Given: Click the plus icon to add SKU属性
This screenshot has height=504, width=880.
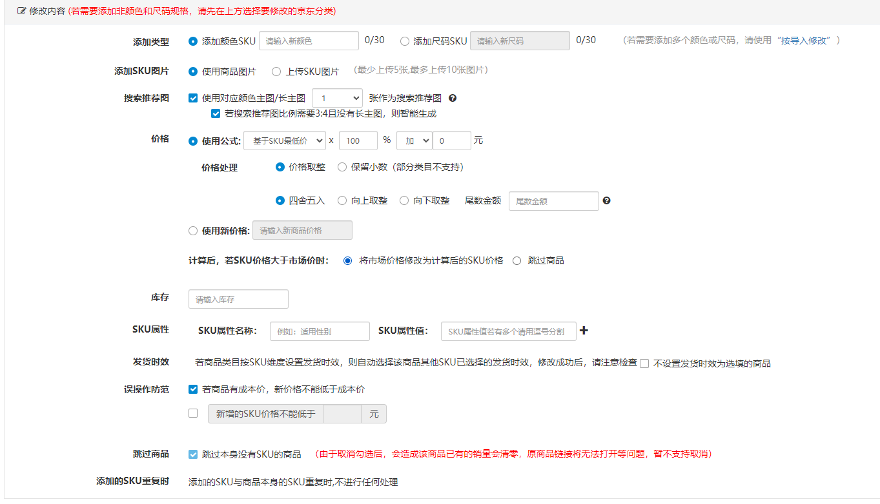Looking at the screenshot, I should (x=584, y=331).
